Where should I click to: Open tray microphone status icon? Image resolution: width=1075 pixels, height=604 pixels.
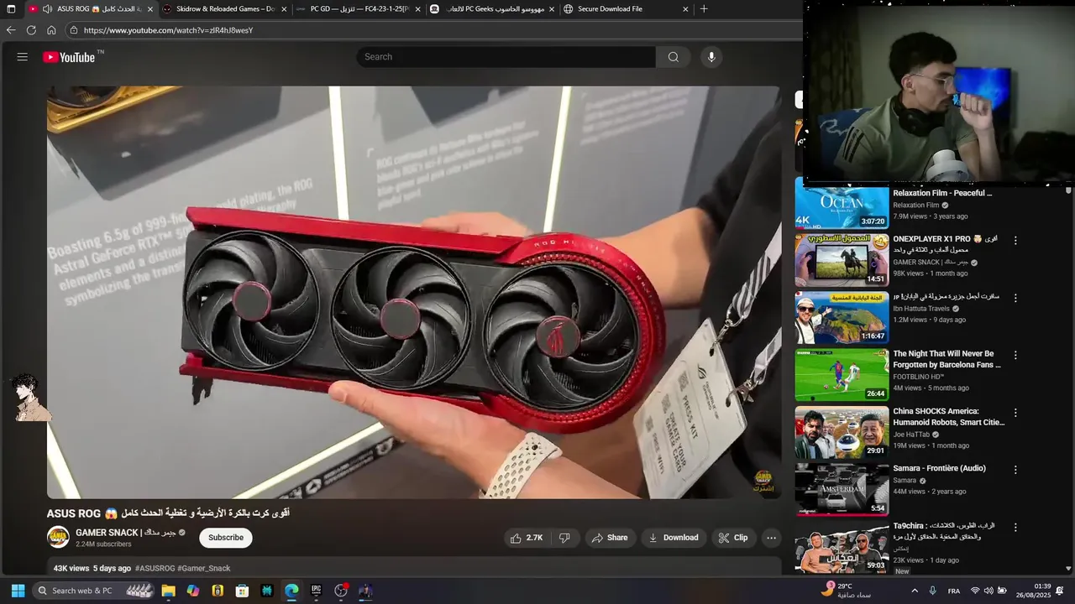933,591
